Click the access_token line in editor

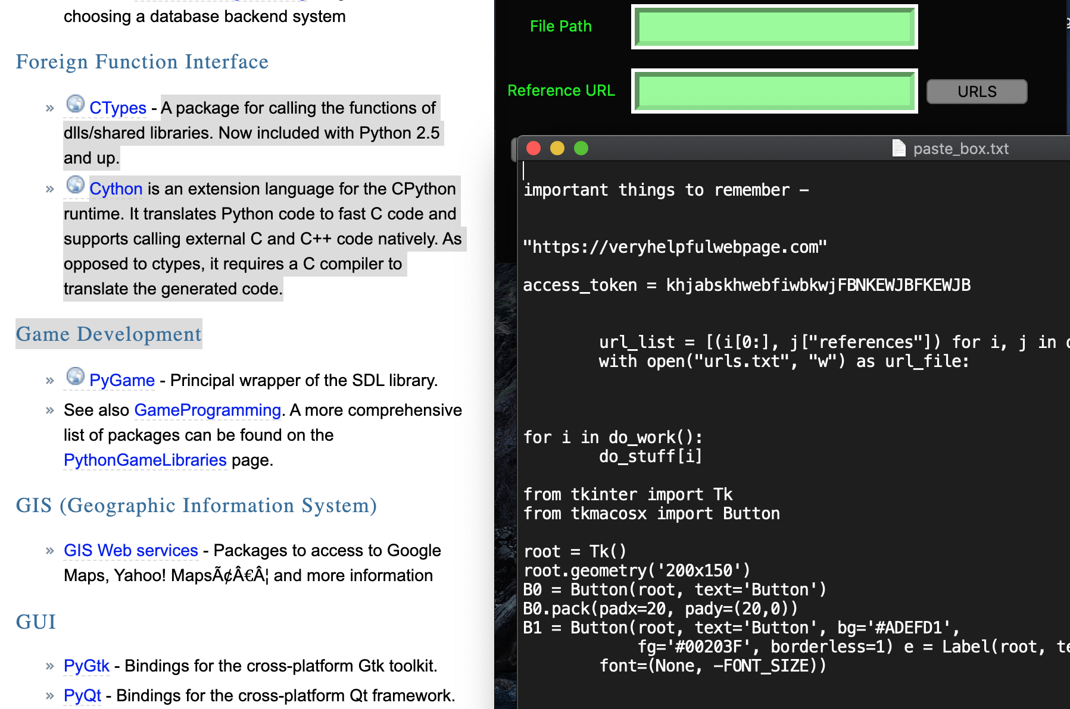(x=747, y=286)
